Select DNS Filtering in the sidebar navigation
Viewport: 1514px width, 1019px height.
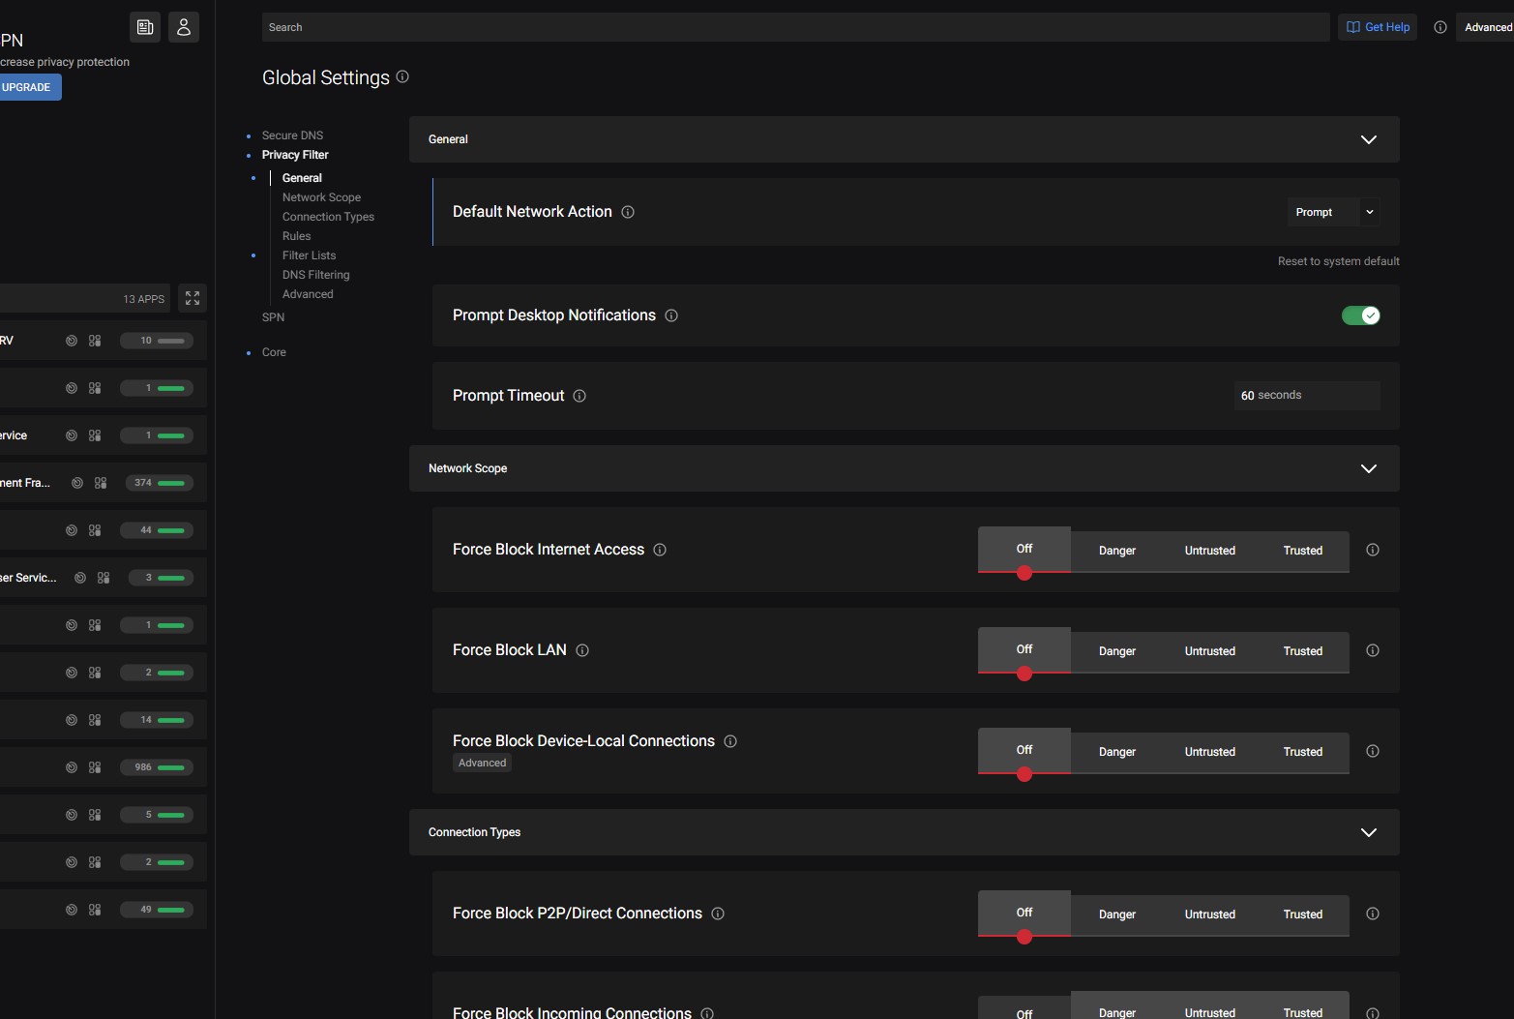pyautogui.click(x=316, y=275)
